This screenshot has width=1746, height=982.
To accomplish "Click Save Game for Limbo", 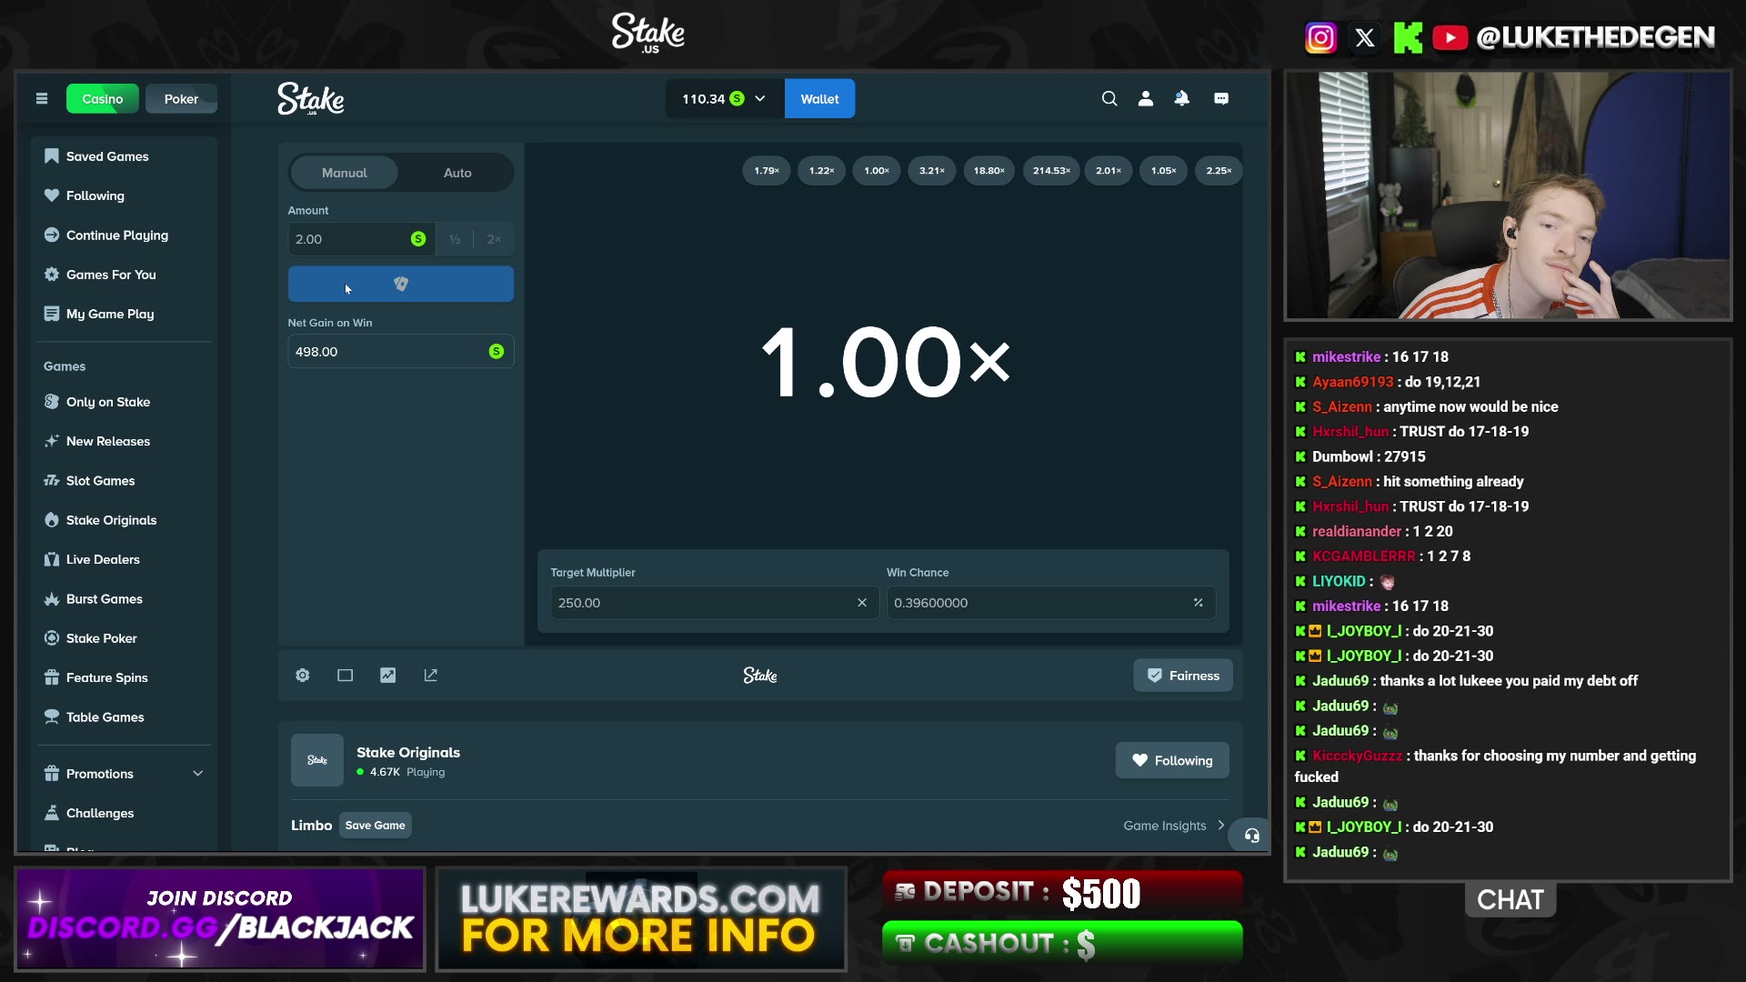I will pyautogui.click(x=376, y=826).
